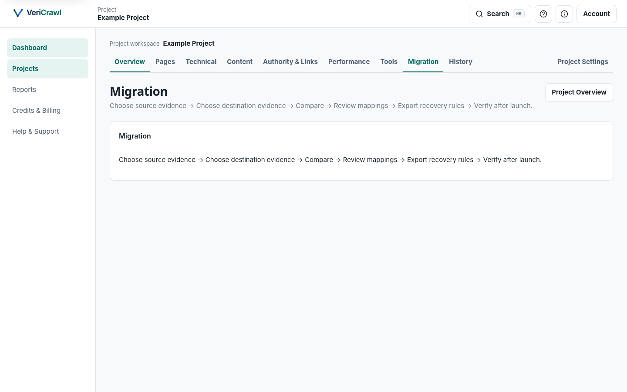
Task: Click the Migration card title
Action: 135,136
